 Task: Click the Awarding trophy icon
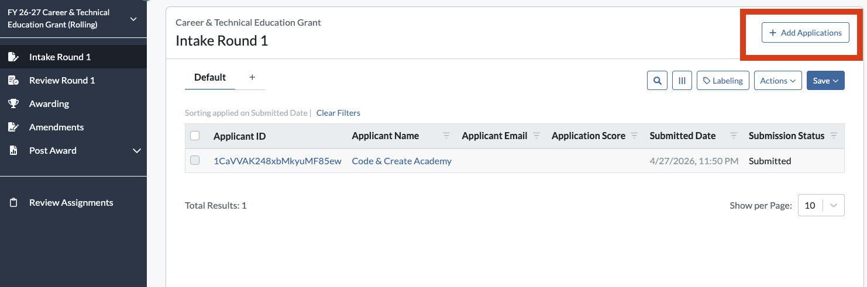click(13, 103)
